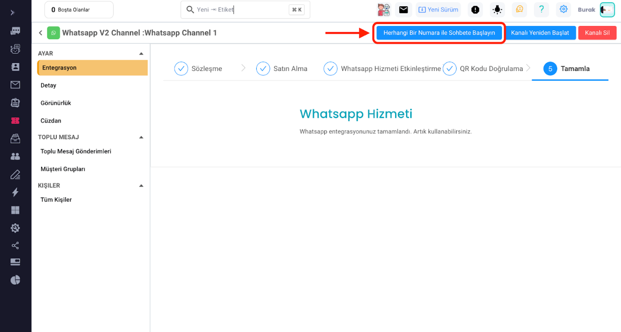This screenshot has height=332, width=621.
Task: Open Burak's profile avatar
Action: 607,9
